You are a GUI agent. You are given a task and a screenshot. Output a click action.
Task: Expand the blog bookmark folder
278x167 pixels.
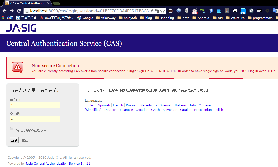click(146, 18)
